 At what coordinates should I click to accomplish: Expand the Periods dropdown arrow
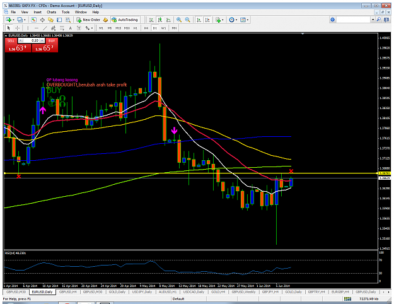click(236, 20)
